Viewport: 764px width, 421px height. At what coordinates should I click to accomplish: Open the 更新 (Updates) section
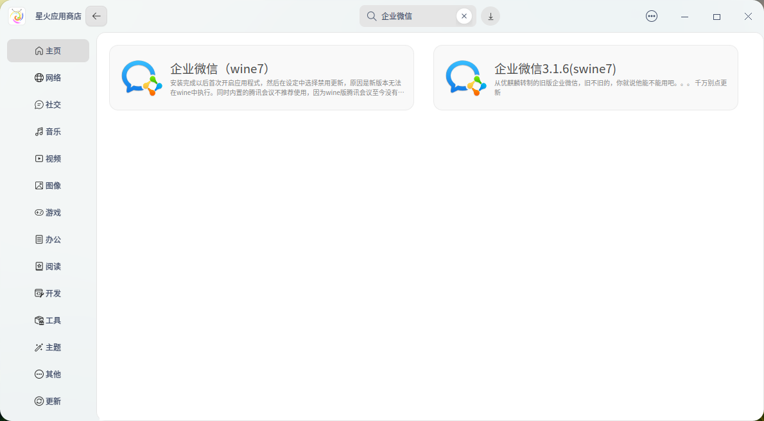point(48,401)
